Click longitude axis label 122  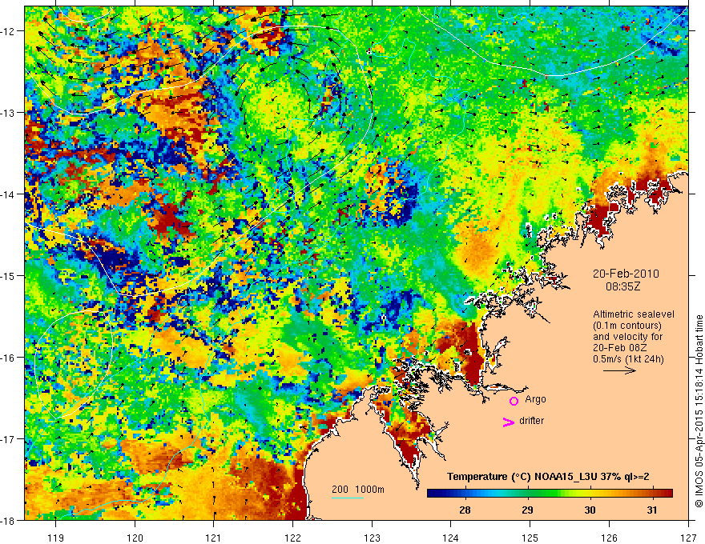click(x=292, y=538)
